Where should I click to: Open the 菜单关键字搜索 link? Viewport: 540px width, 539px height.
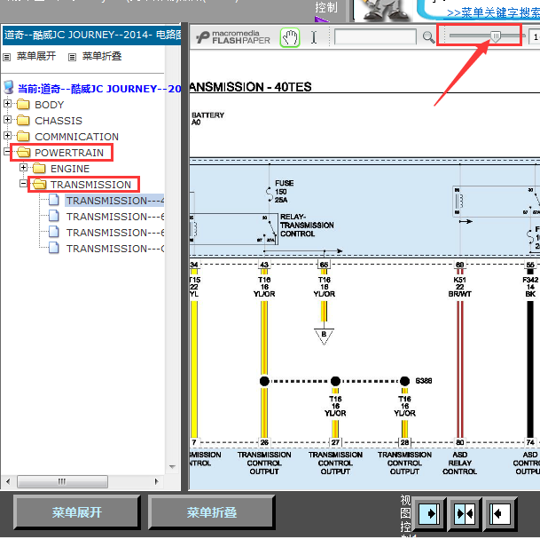(493, 12)
